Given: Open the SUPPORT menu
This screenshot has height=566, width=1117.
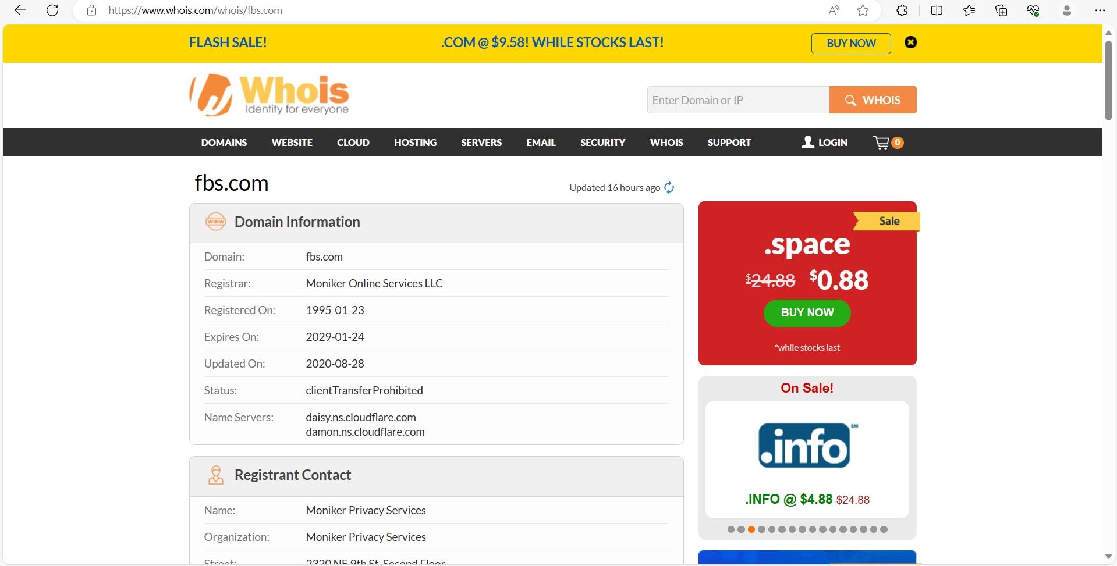Looking at the screenshot, I should (729, 143).
